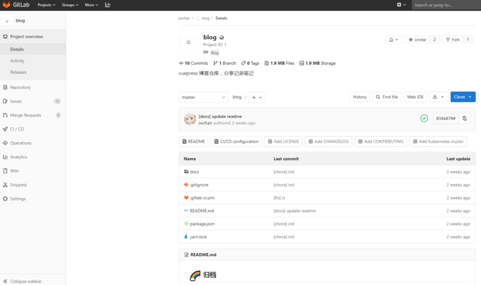Open the Web IDE
The height and width of the screenshot is (285, 481).
coord(415,97)
